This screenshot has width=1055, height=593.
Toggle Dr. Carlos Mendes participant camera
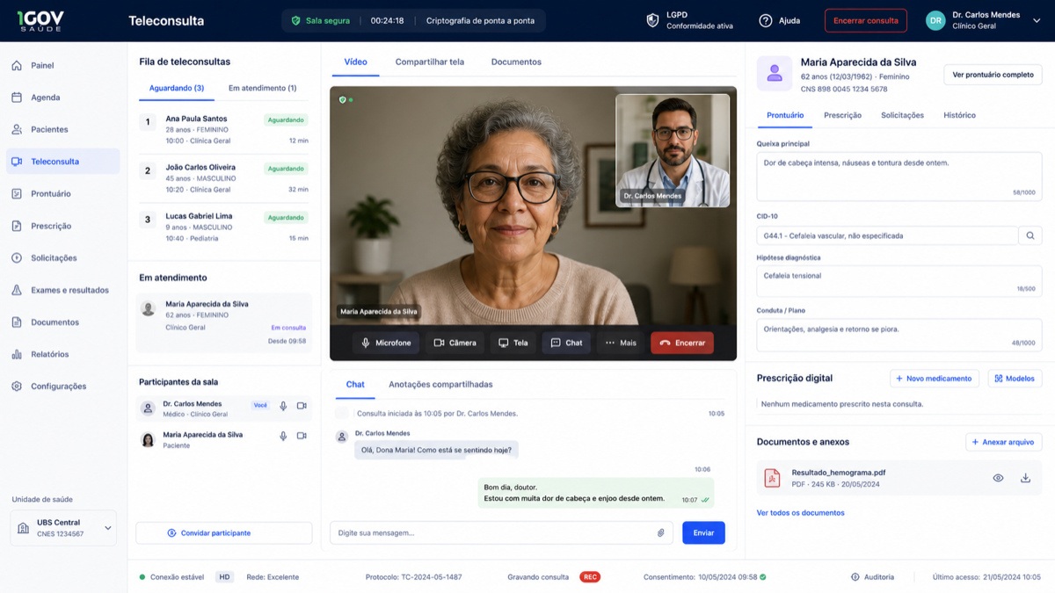coord(302,406)
